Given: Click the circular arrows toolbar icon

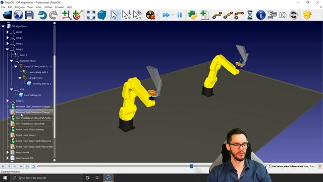Looking at the screenshot, I should coord(294,15).
